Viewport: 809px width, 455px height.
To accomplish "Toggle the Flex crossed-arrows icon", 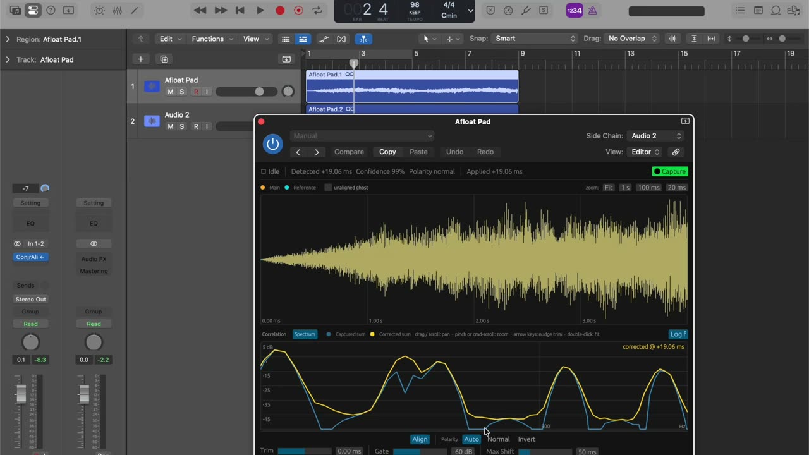I will click(x=341, y=39).
